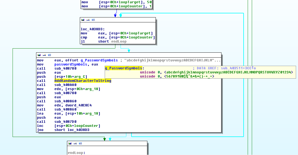Click highlighted g_PasswordSymbols: label in tooltip
Image resolution: width=298 pixels, height=155 pixels.
(124, 68)
